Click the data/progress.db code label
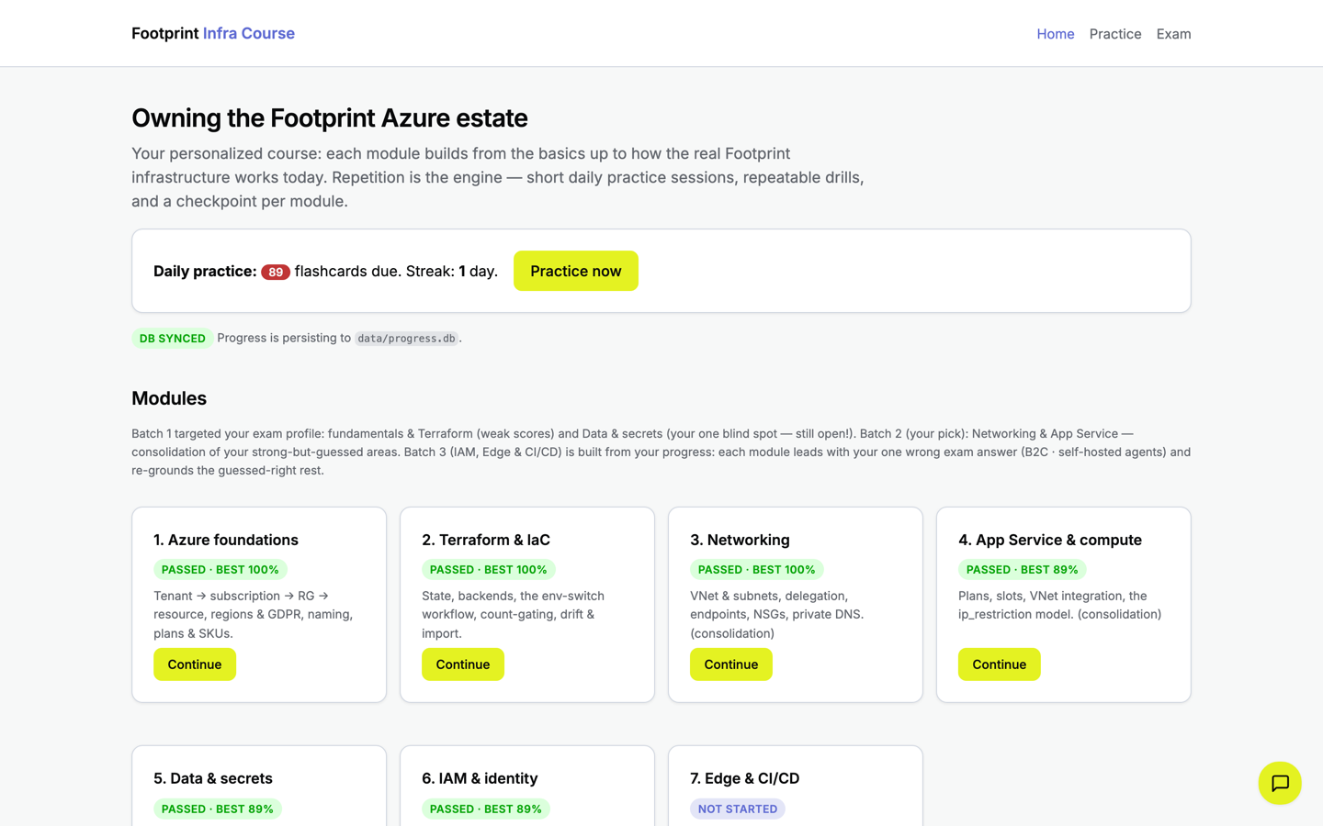Viewport: 1323px width, 826px height. (x=407, y=339)
